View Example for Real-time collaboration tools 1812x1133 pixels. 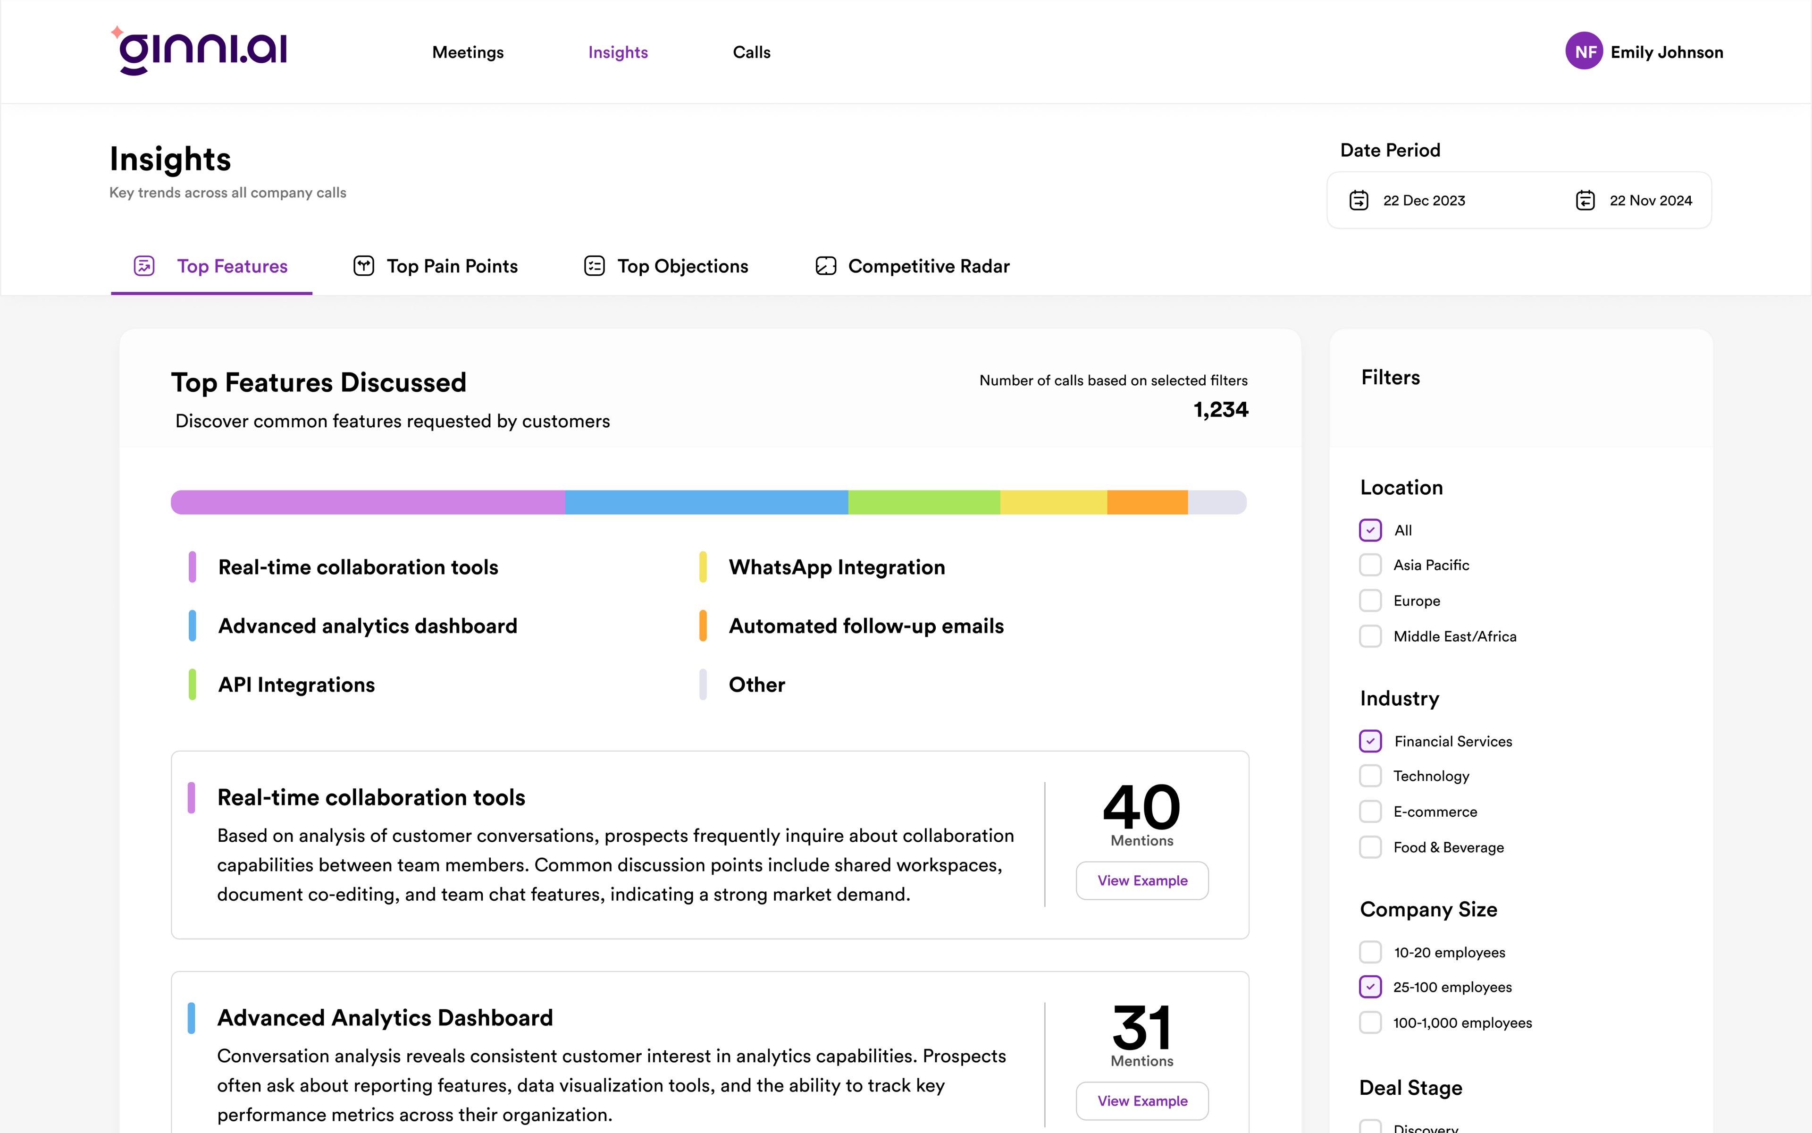1141,880
